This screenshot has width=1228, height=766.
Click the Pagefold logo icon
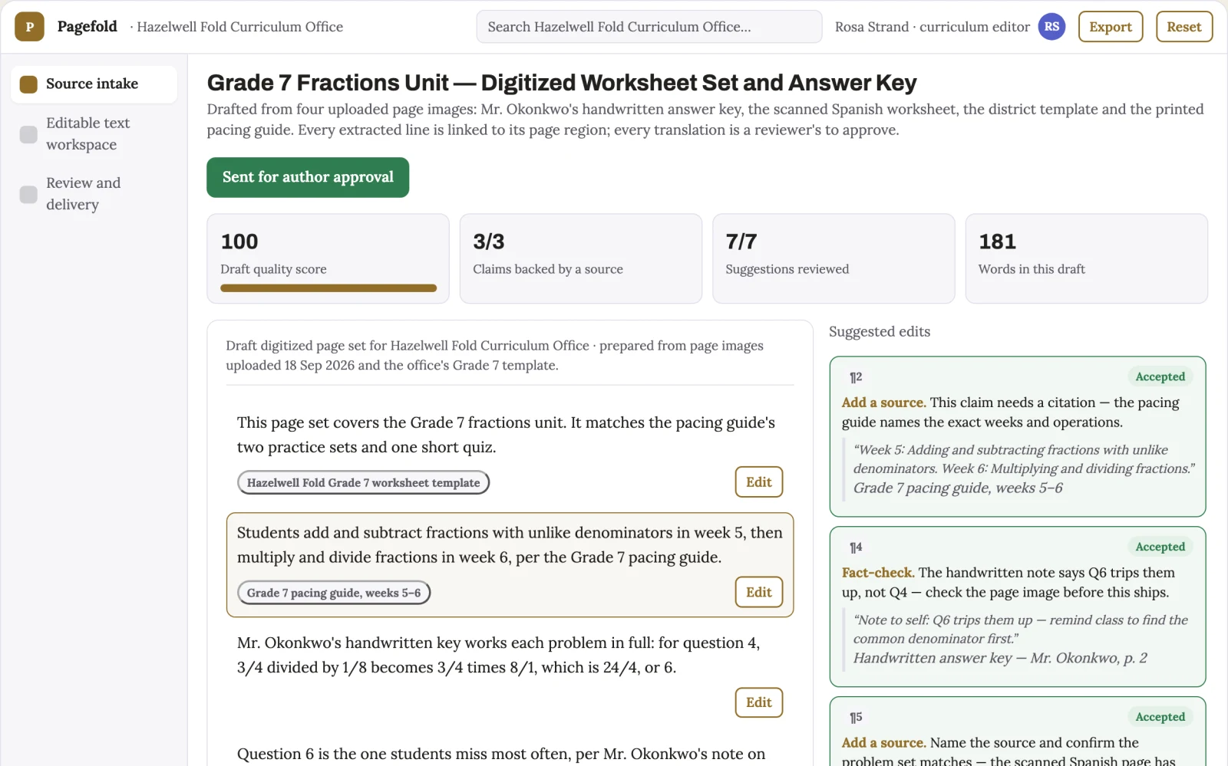[29, 27]
